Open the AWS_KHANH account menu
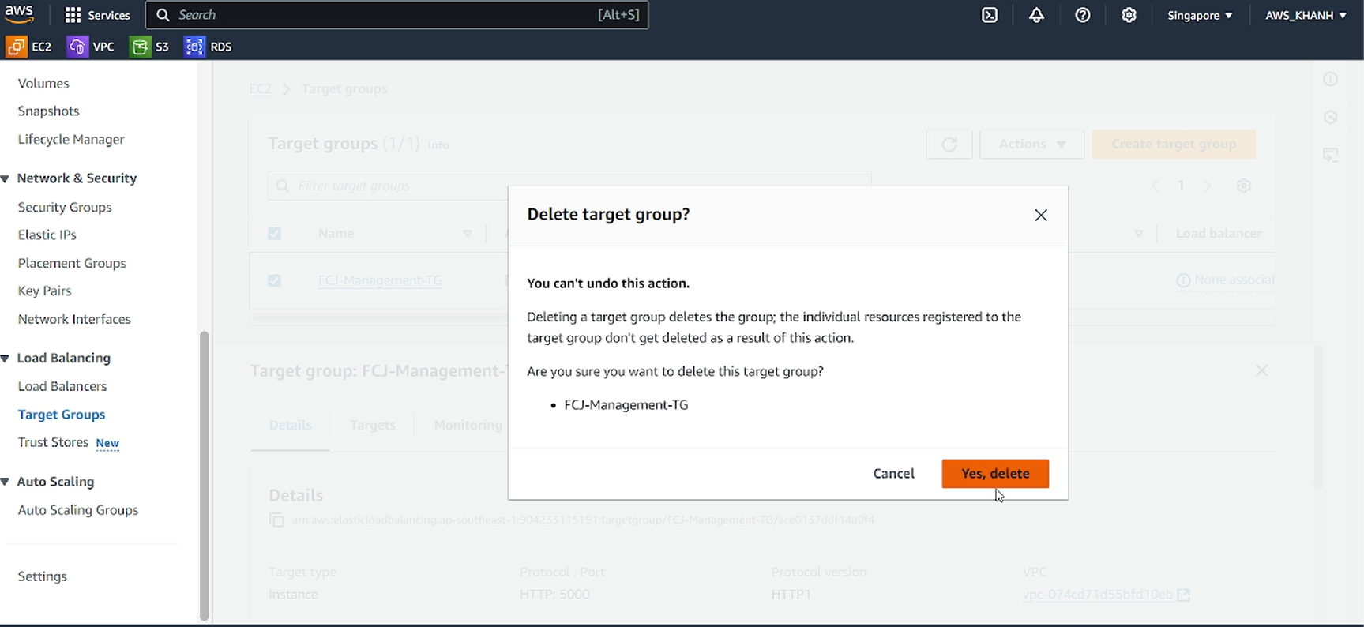The width and height of the screenshot is (1364, 627). (x=1306, y=15)
